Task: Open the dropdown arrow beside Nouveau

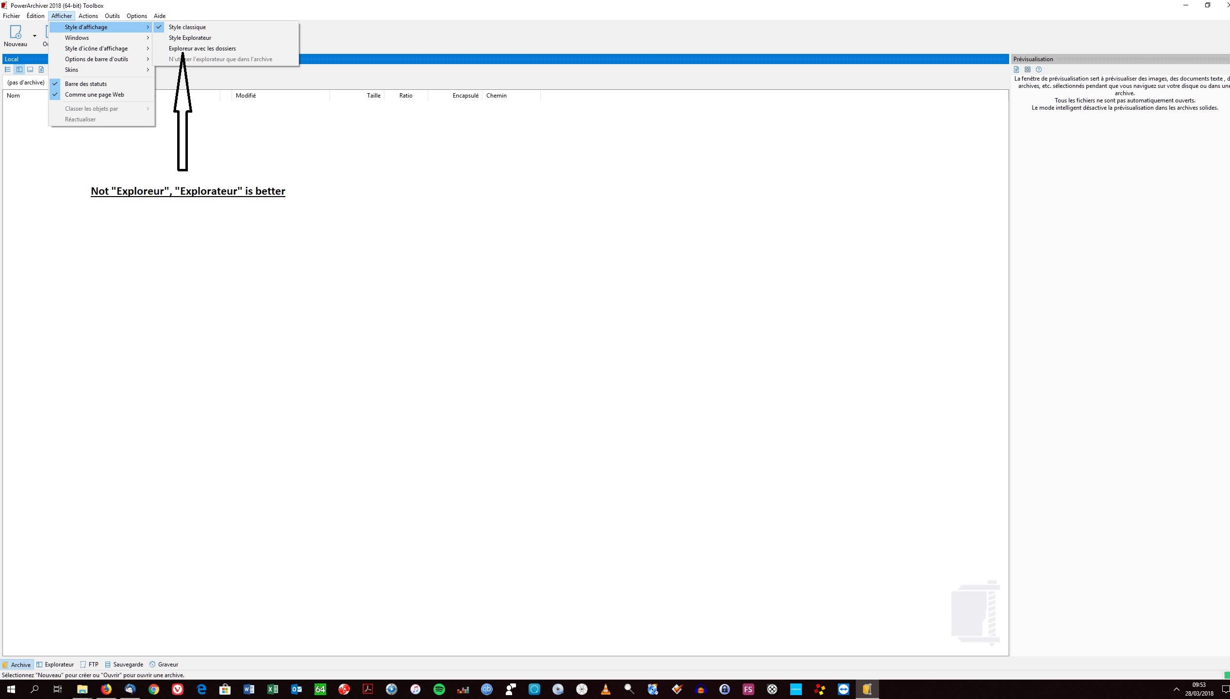Action: pos(34,36)
